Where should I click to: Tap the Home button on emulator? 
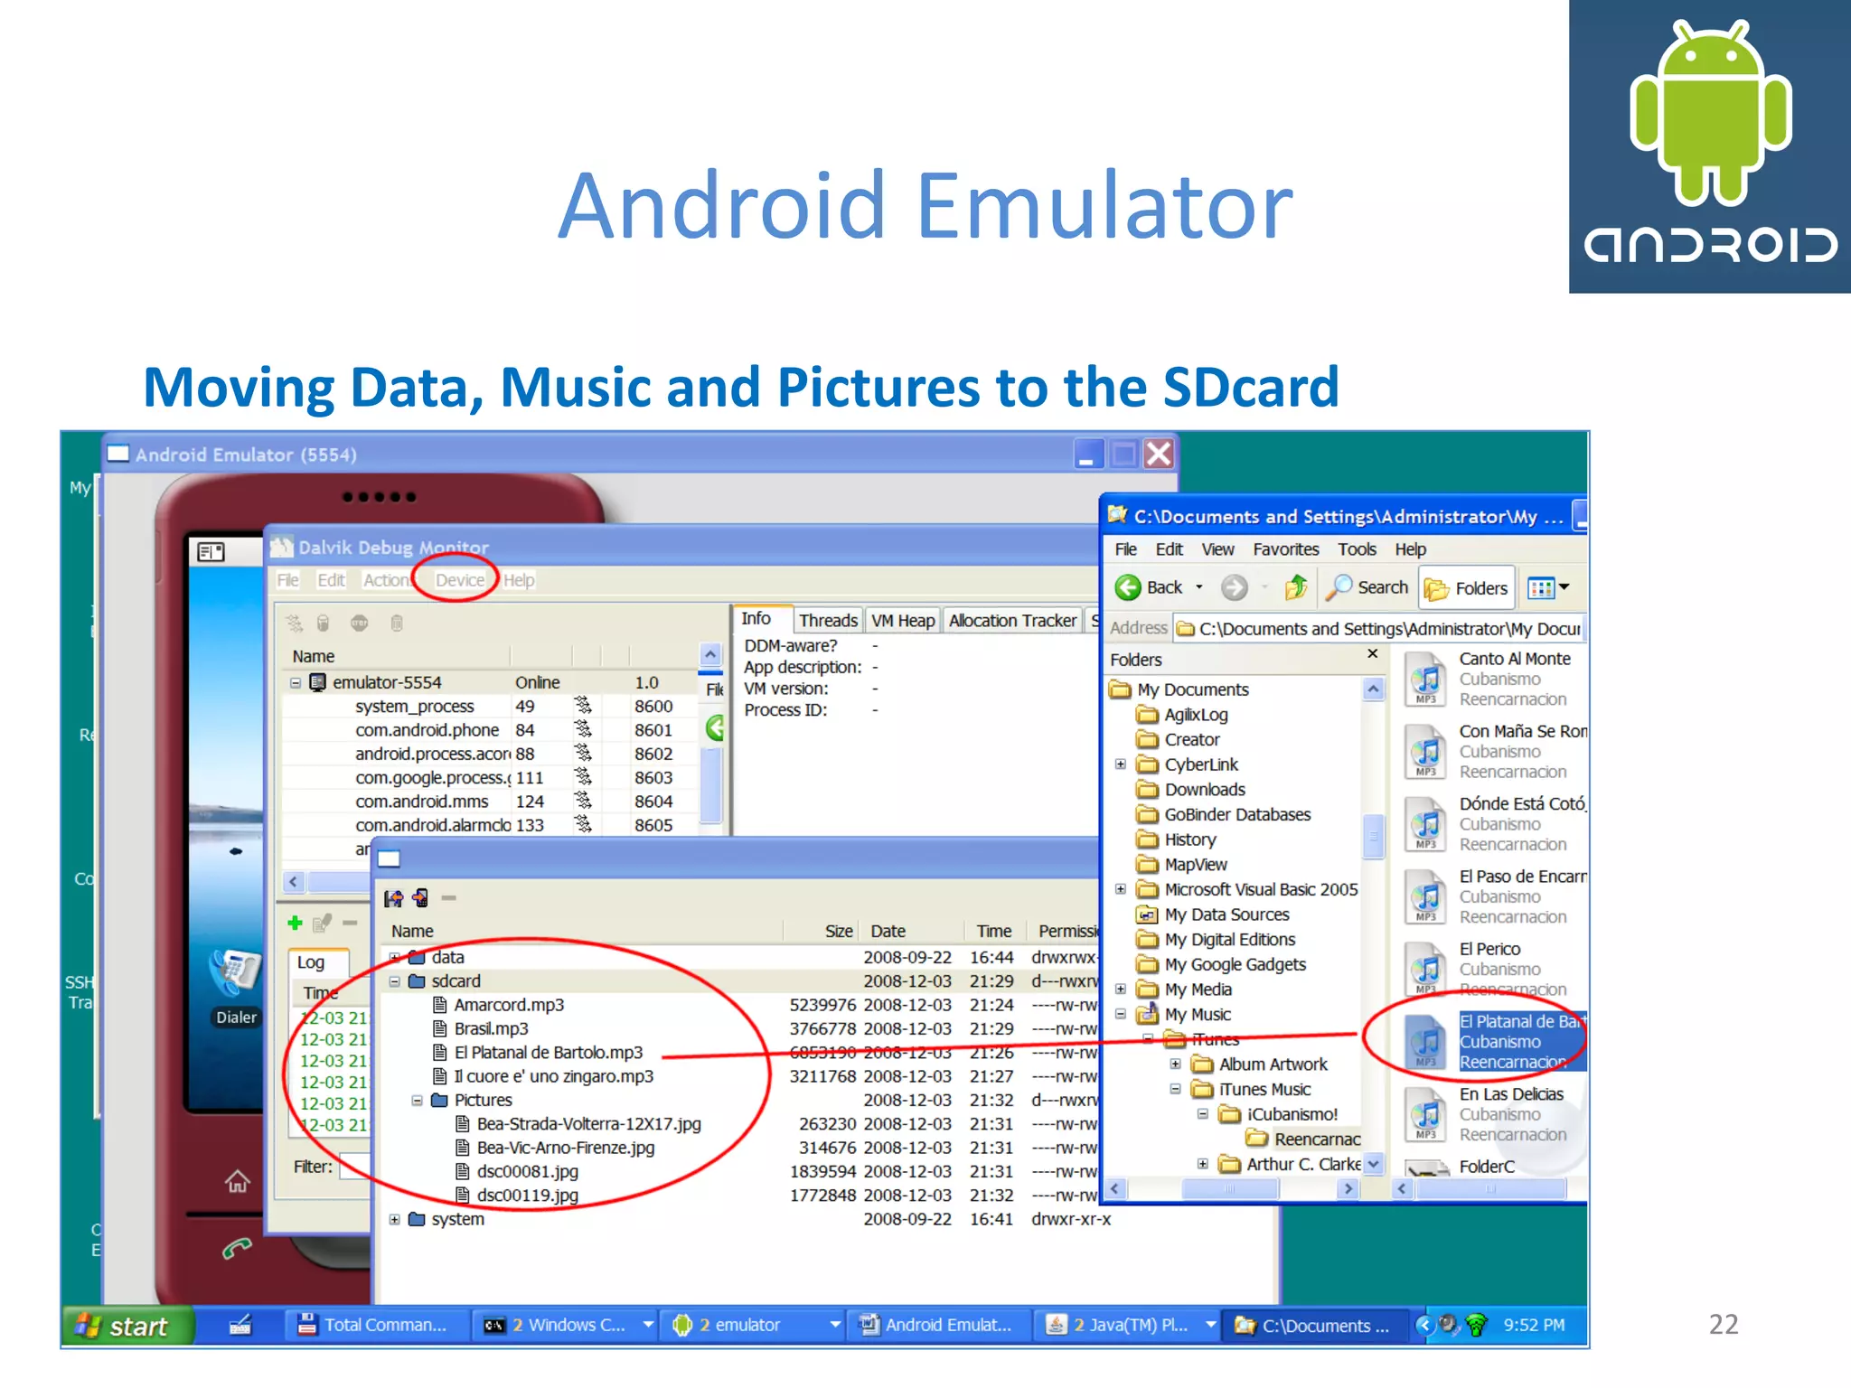[237, 1181]
